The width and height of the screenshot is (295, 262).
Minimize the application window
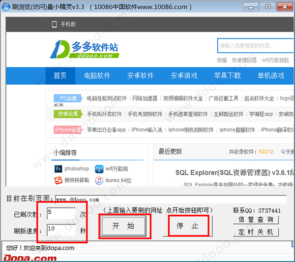pyautogui.click(x=251, y=7)
